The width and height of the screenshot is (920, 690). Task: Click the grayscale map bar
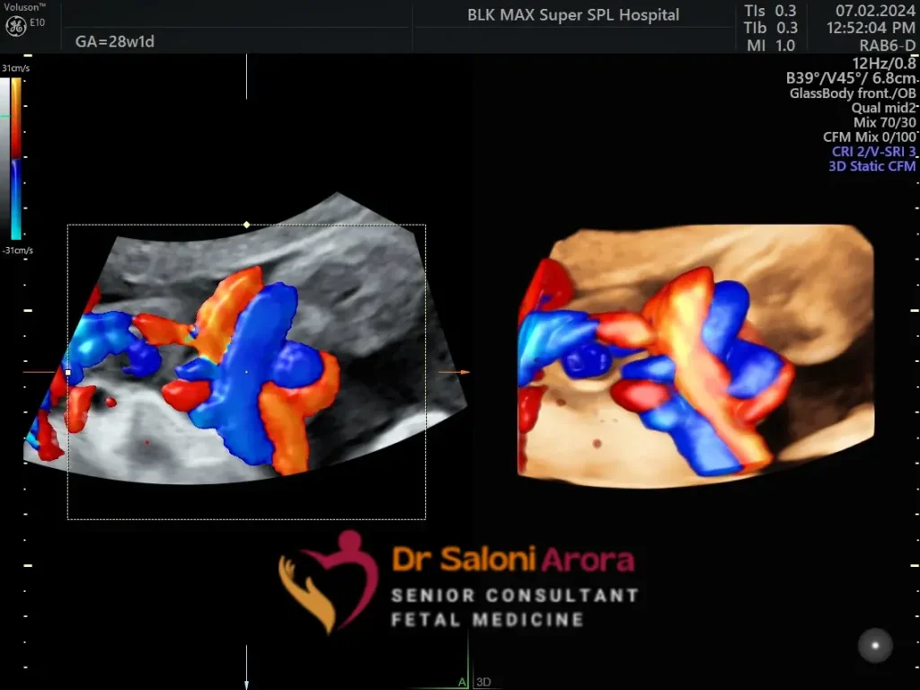[4, 159]
